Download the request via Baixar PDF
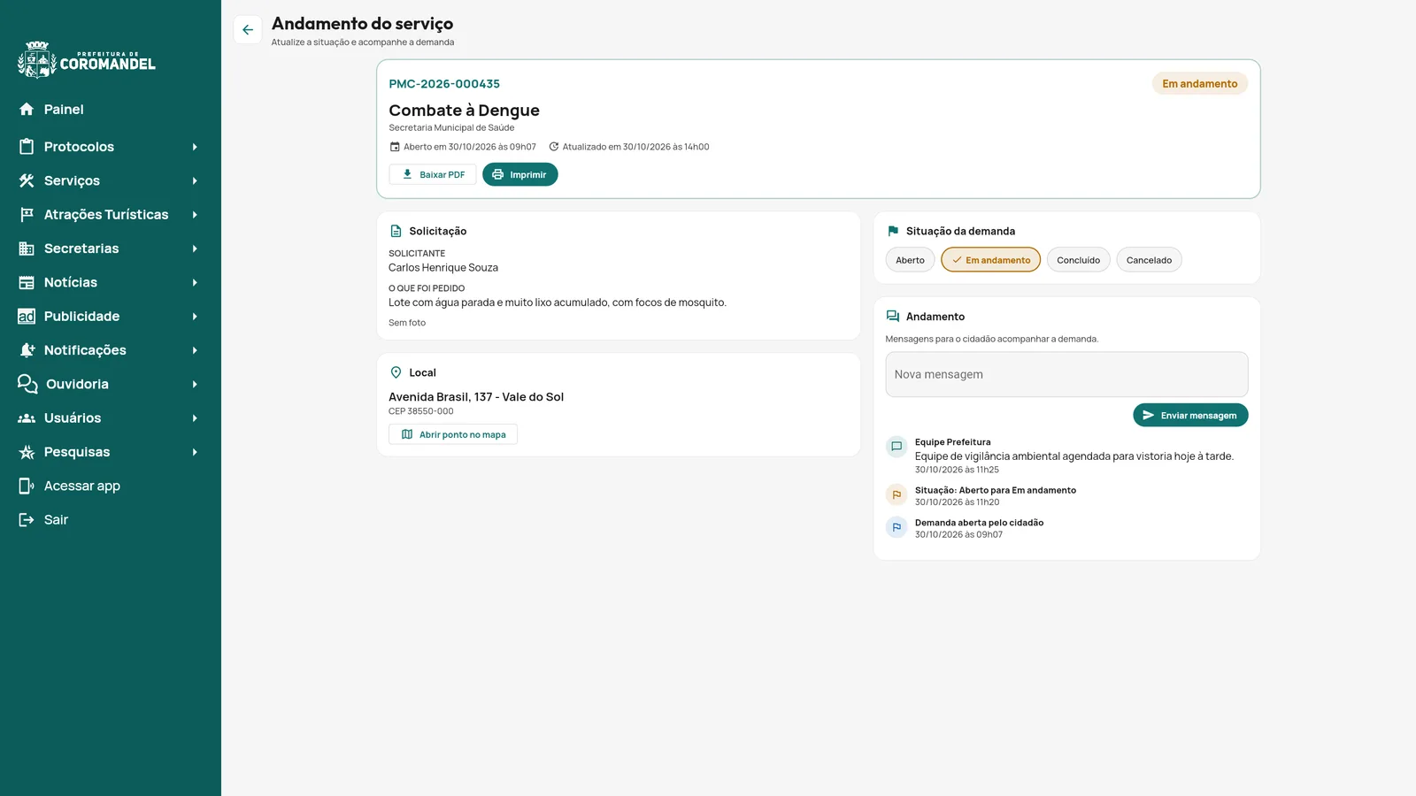Screen dimensions: 1416x796 (x=433, y=174)
